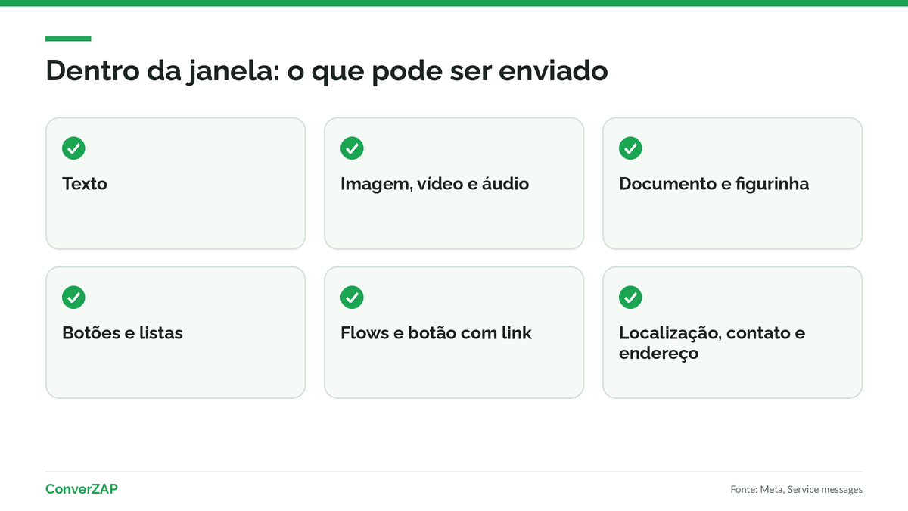The image size is (908, 511).
Task: Click the checkmark icon above Imagem, vídeo e áudio
Action: (352, 148)
